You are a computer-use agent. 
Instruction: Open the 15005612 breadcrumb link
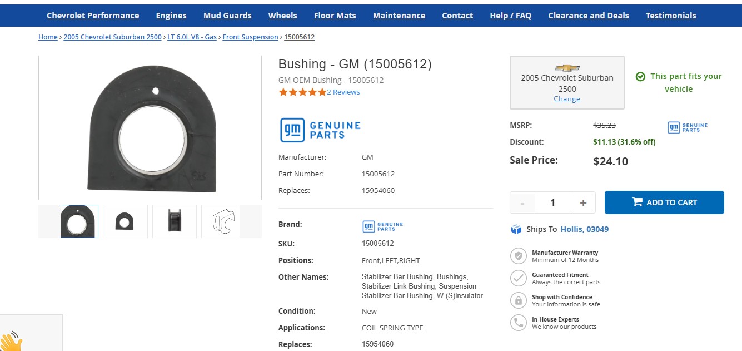[x=300, y=37]
